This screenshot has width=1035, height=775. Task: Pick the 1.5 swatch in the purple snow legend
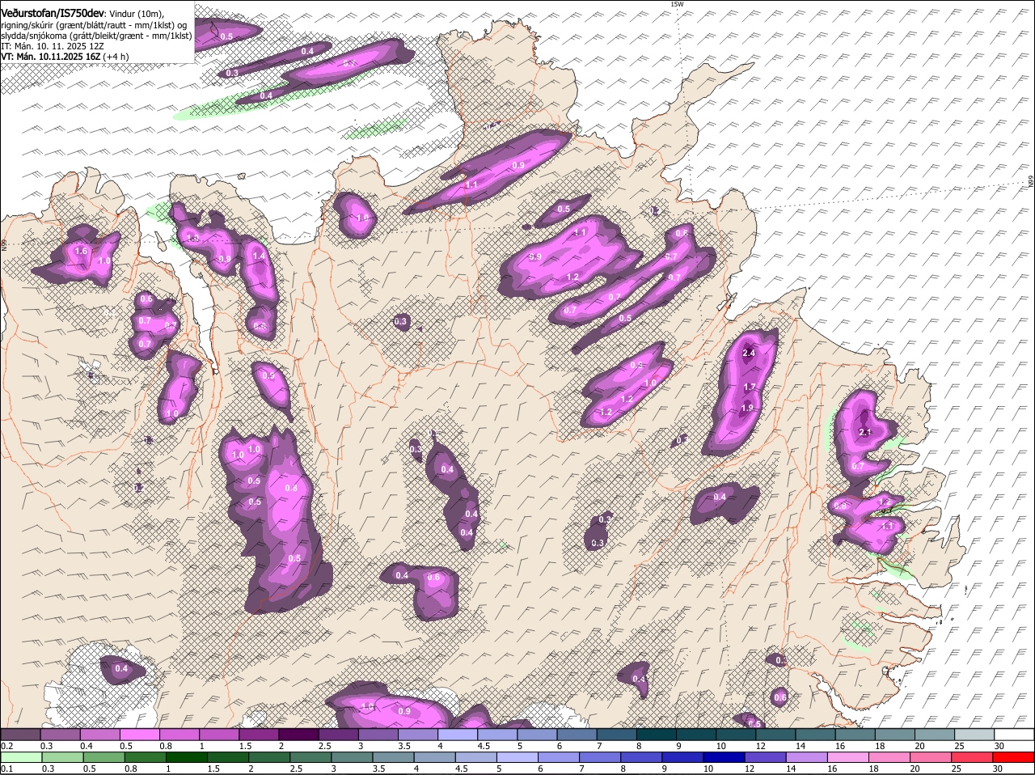coord(259,735)
